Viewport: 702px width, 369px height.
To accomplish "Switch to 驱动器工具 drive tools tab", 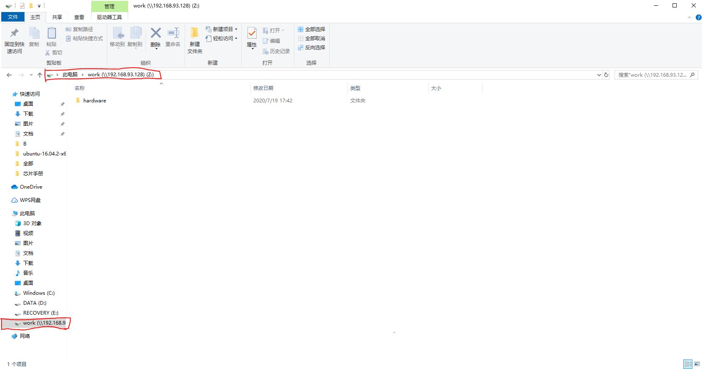I will (109, 17).
